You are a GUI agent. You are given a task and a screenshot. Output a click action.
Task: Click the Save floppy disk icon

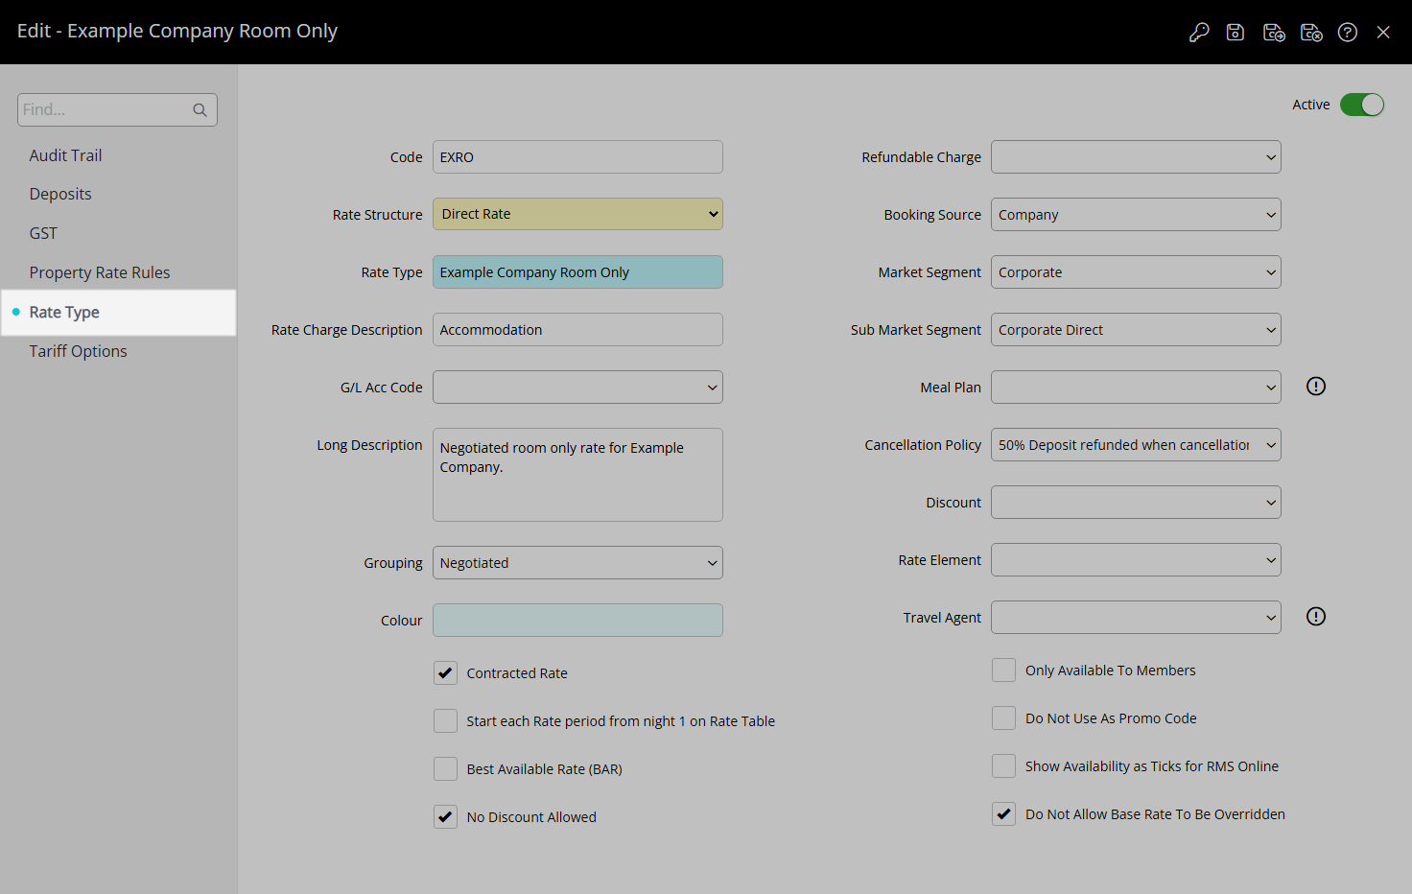1235,32
